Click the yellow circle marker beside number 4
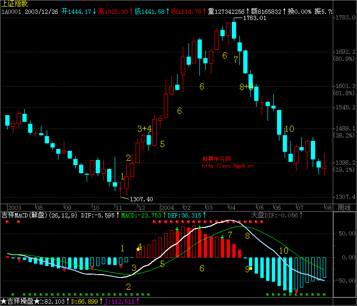Screen dimensions: 357x306 point(138,249)
